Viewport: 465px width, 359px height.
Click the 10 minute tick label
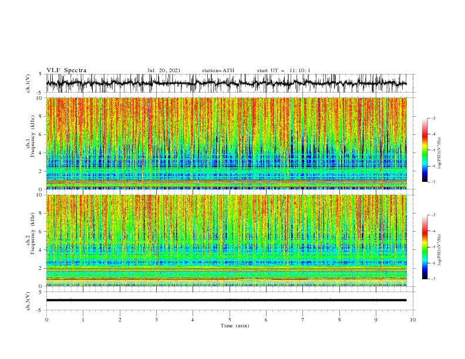coord(413,320)
